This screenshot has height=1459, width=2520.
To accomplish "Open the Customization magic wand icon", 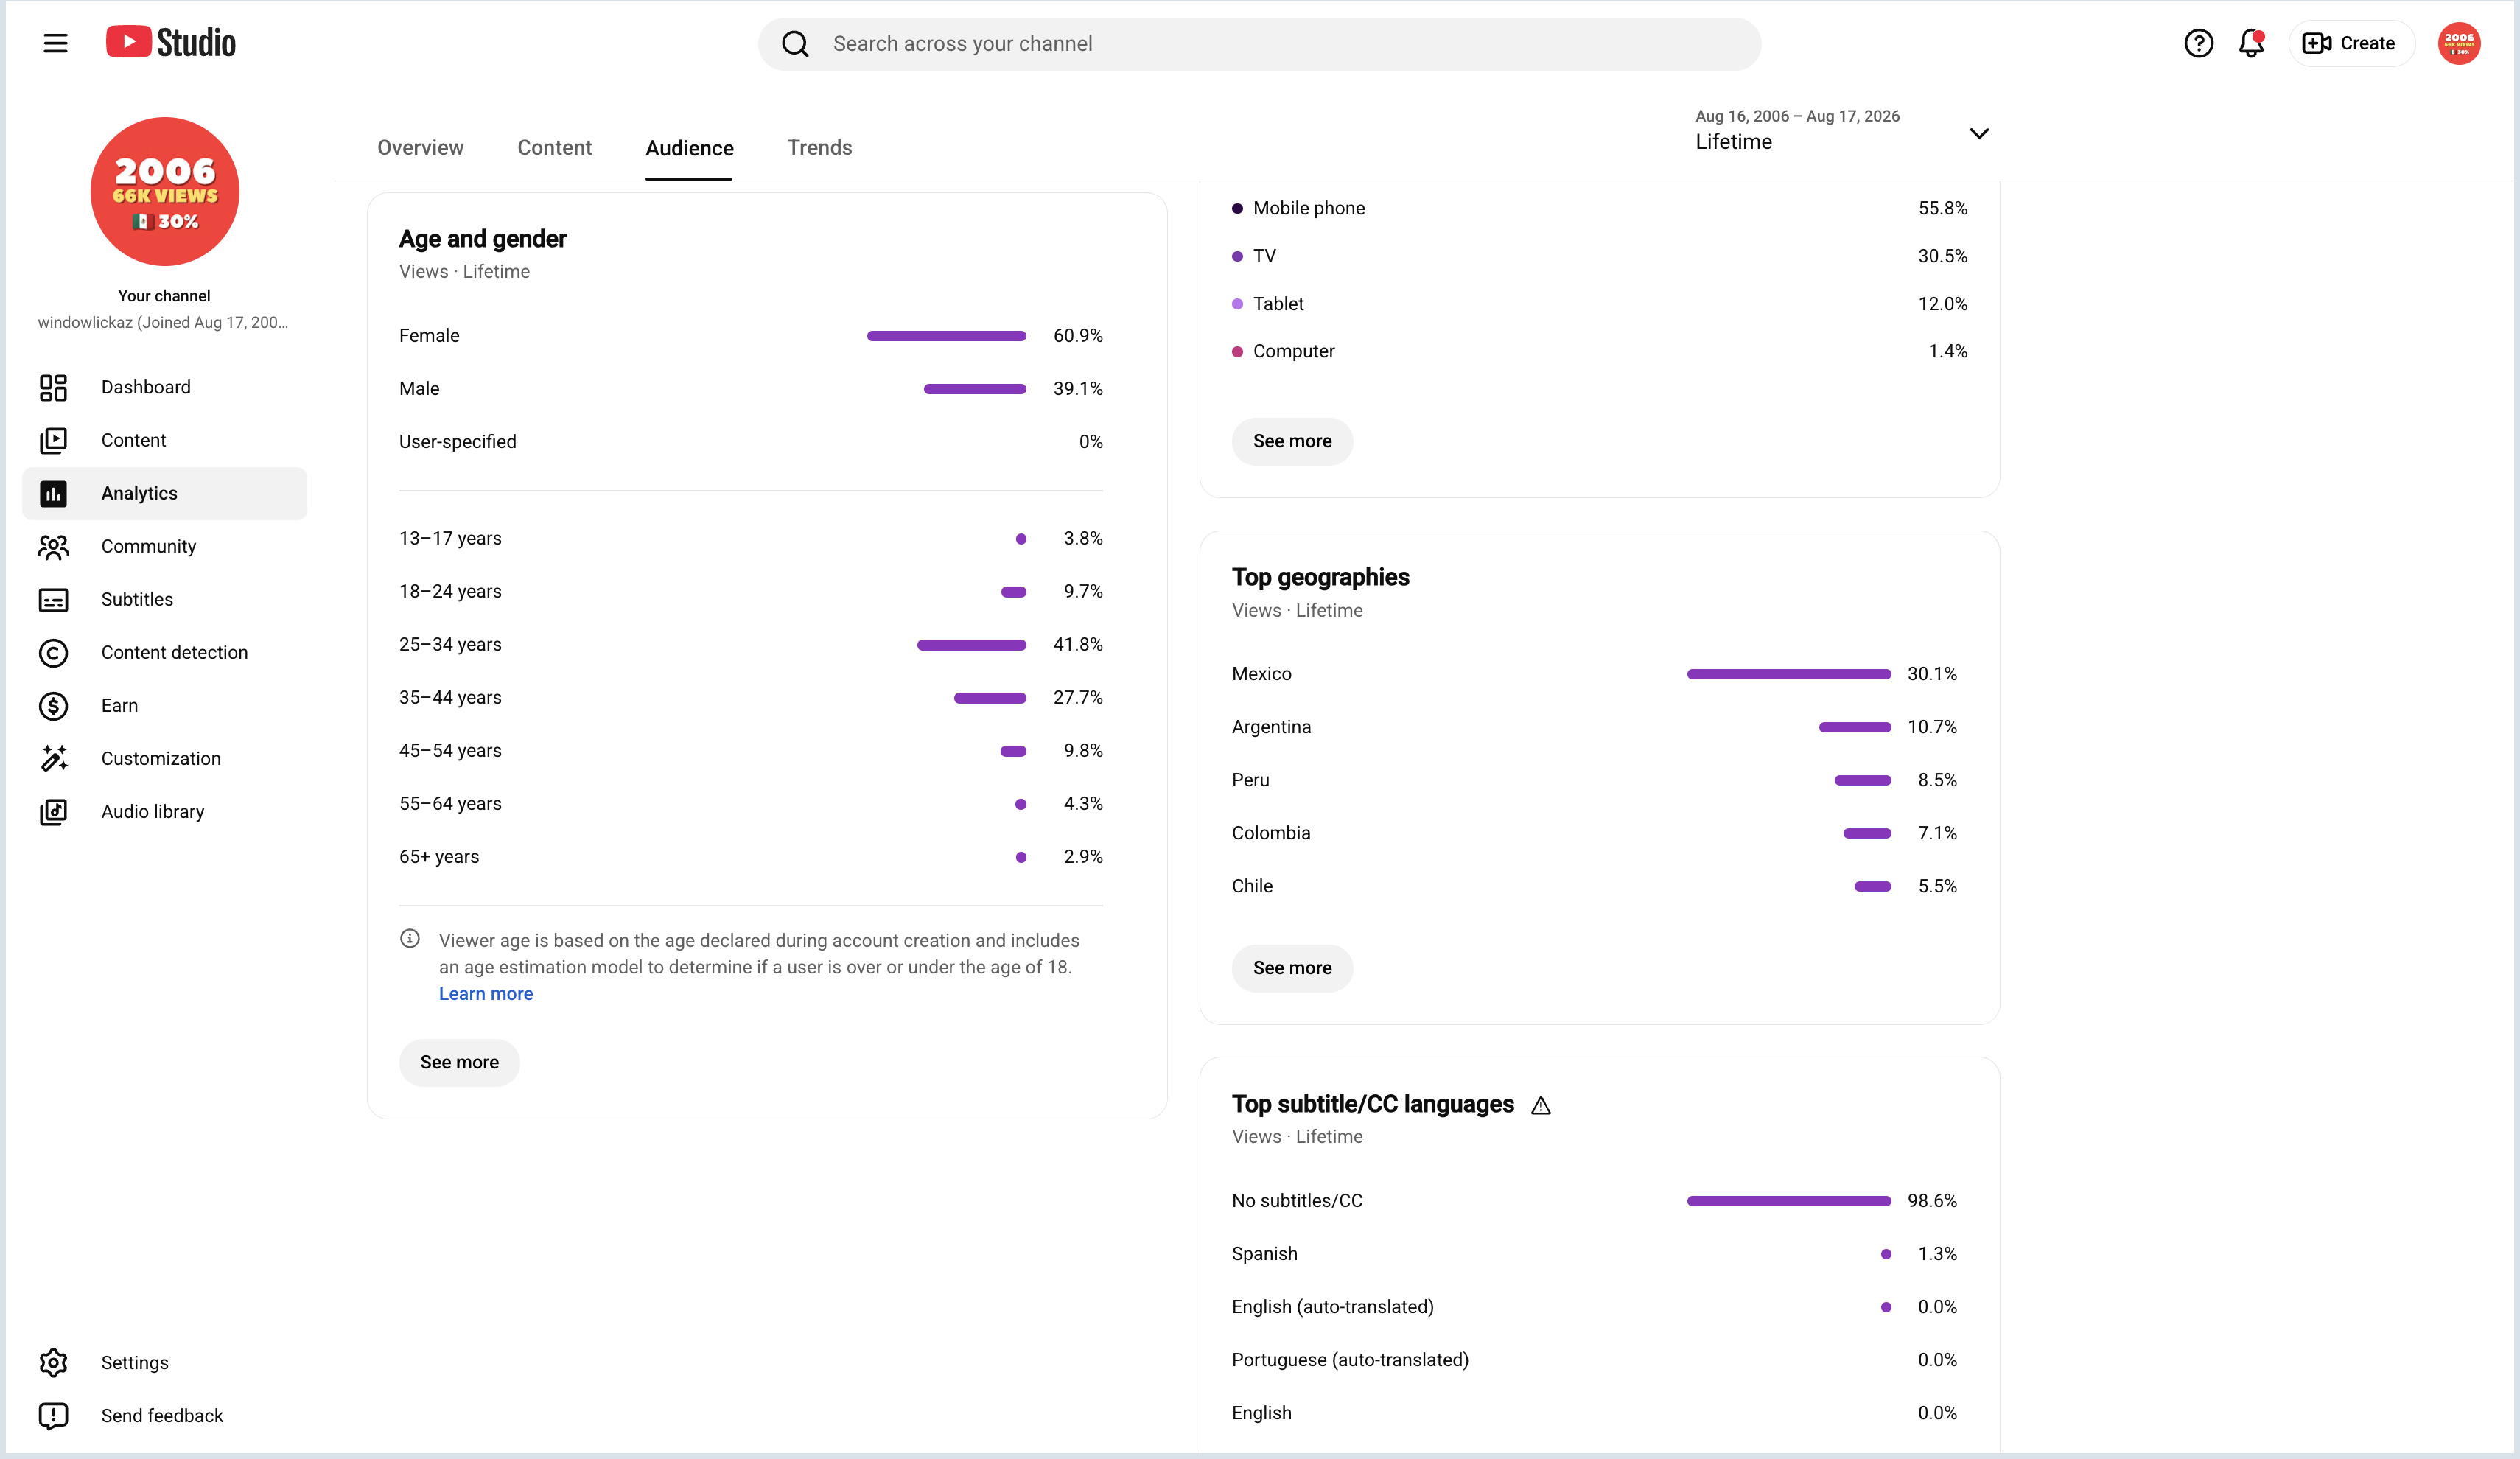I will [53, 758].
